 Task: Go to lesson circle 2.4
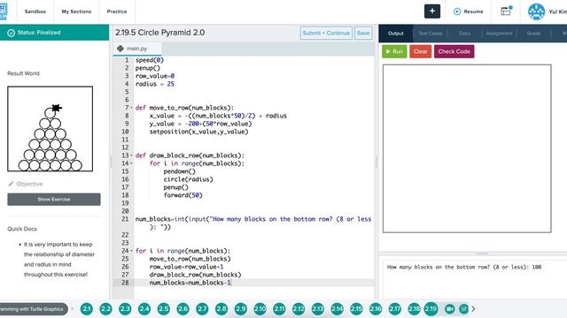(x=144, y=309)
